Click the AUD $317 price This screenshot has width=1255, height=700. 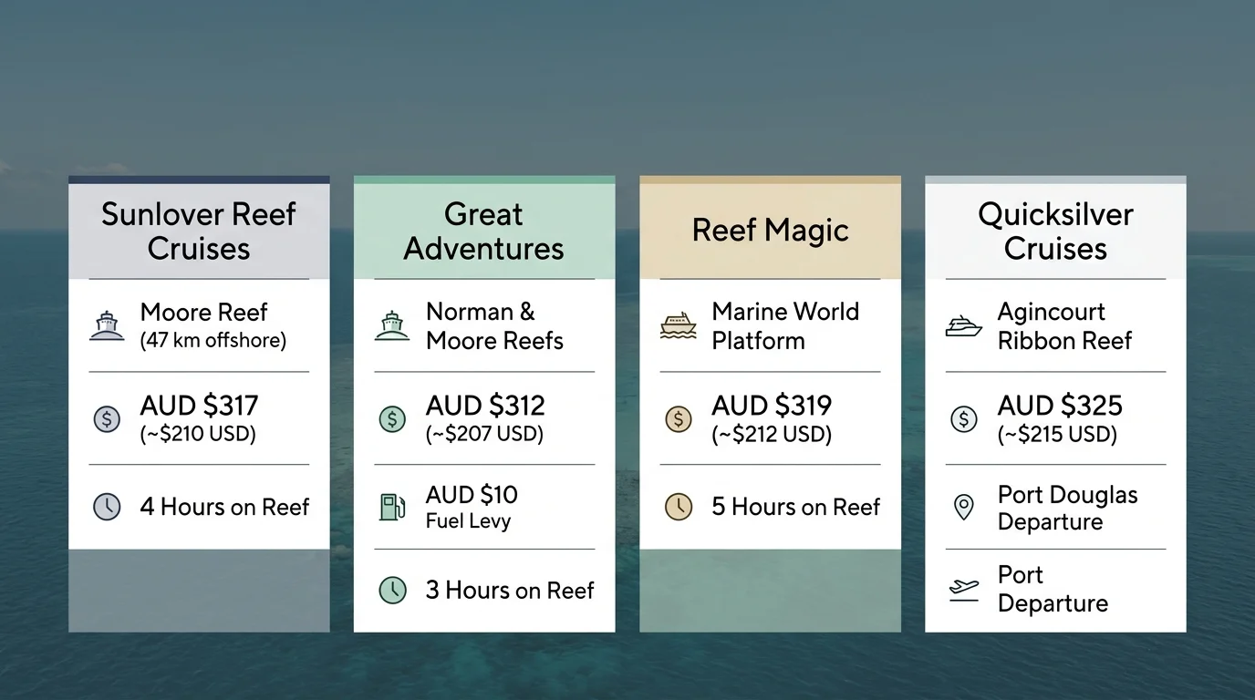pos(199,406)
